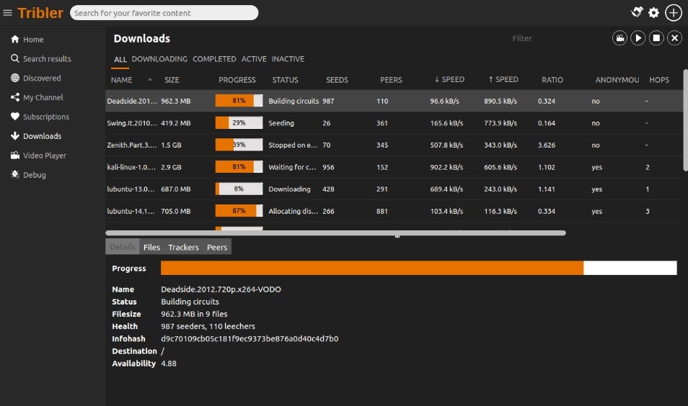Remove the selected download
The height and width of the screenshot is (406, 688).
[x=674, y=38]
